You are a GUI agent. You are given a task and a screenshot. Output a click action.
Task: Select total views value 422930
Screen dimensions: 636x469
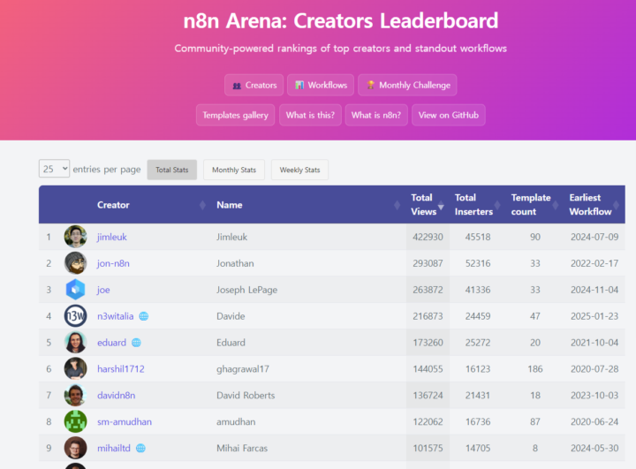pos(428,237)
